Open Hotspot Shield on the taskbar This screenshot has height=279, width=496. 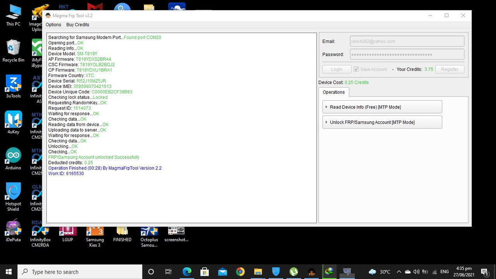(x=276, y=272)
